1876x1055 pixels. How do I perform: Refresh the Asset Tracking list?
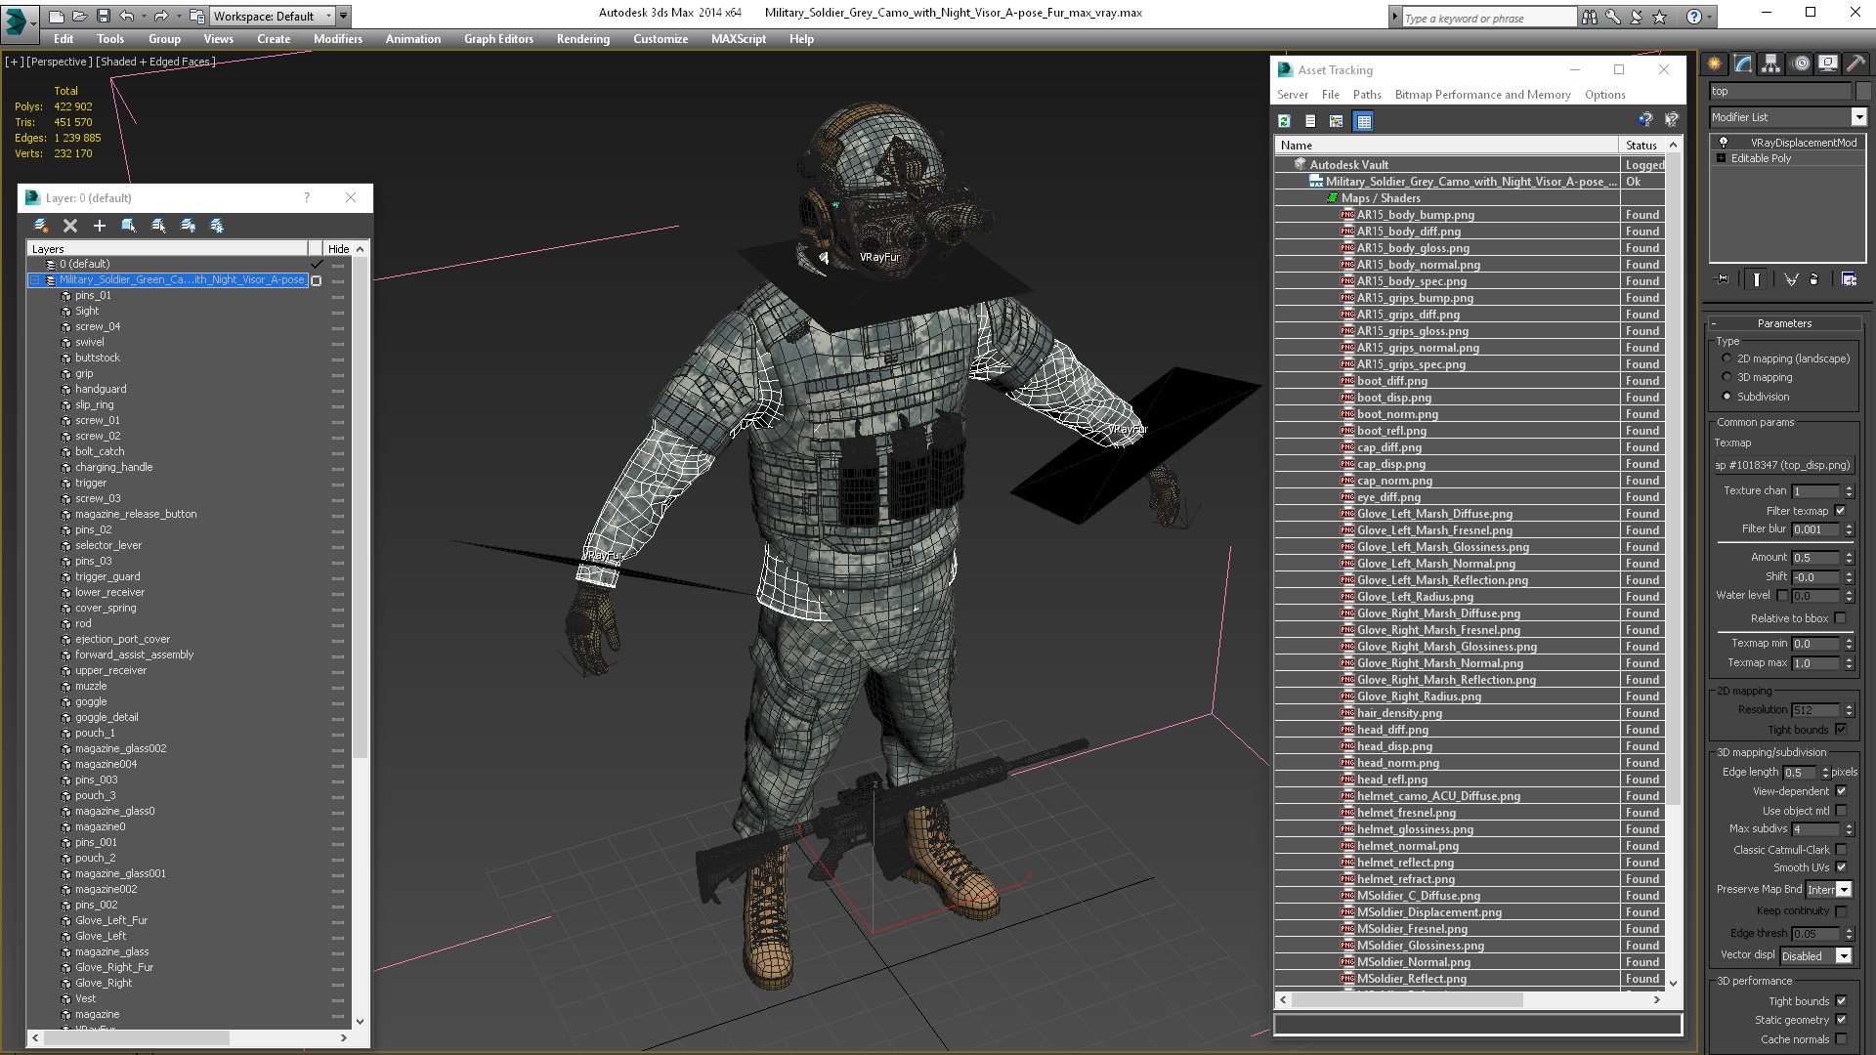1284,121
